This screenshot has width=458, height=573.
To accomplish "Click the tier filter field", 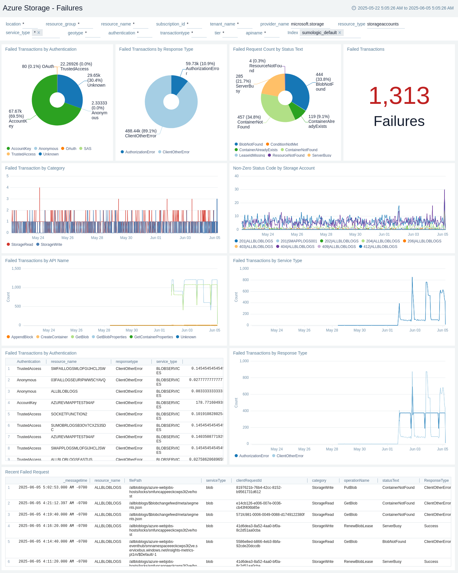I will click(230, 33).
